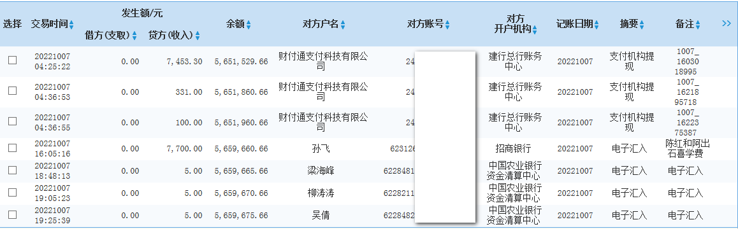The height and width of the screenshot is (229, 738).
Task: Click transaction time 20221007 18:48:13
Action: point(52,170)
